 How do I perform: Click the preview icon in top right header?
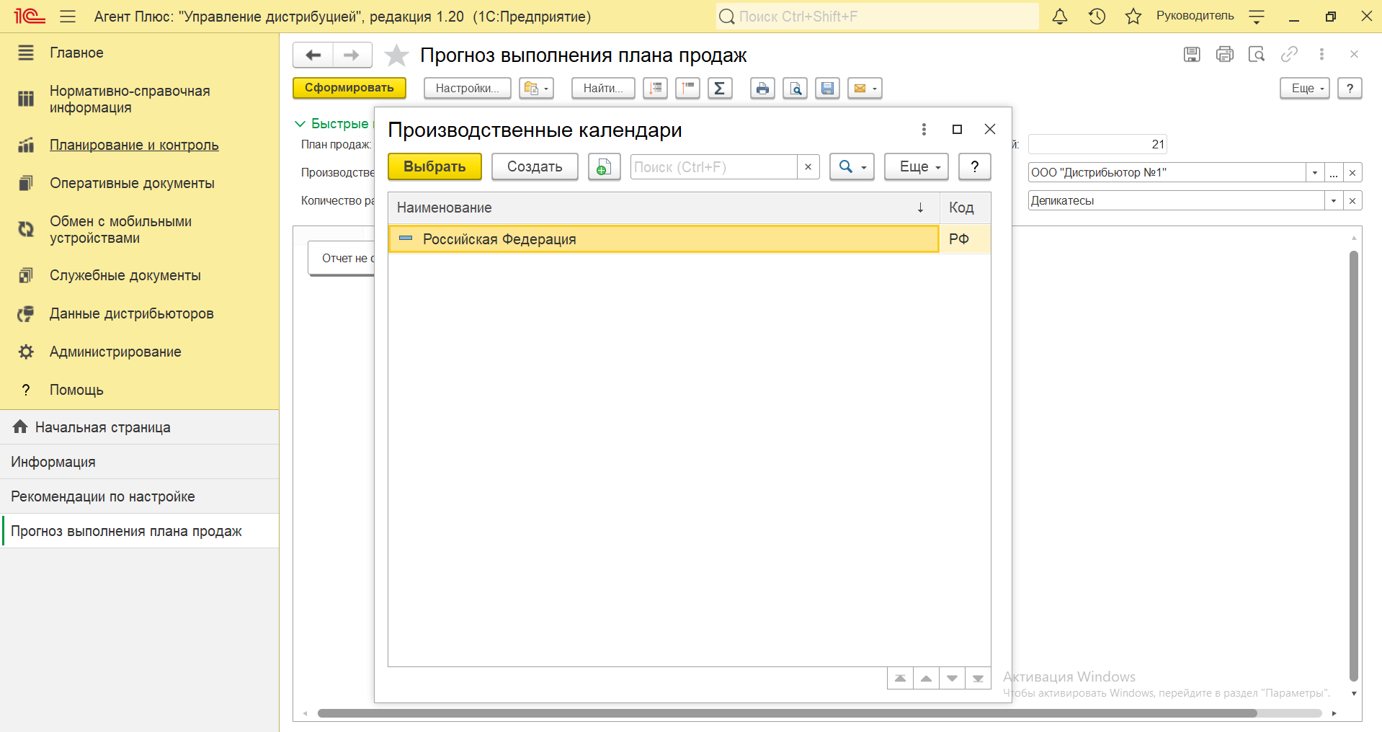pos(1257,54)
